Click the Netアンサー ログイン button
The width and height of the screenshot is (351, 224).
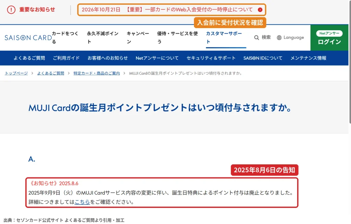(329, 38)
